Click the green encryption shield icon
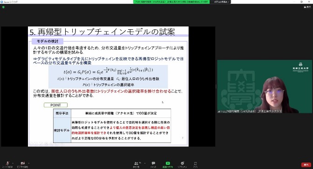Screen dimensions: 313x169 coord(3,7)
